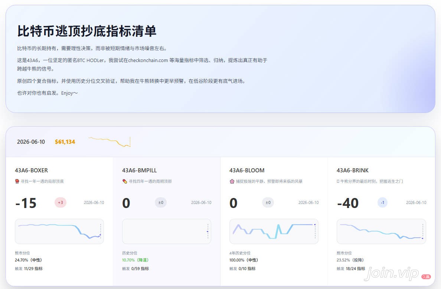Open the 43A6-BLOOM card title

pos(247,170)
